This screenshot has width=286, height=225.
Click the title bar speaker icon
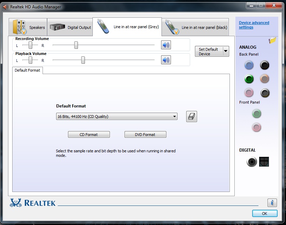point(6,7)
